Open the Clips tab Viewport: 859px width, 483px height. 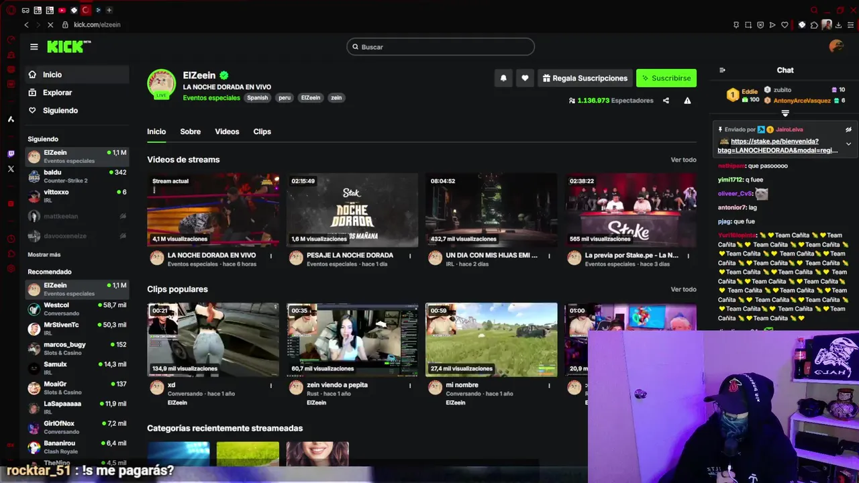point(262,131)
